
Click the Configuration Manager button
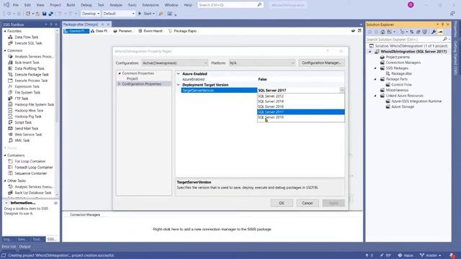(x=321, y=63)
